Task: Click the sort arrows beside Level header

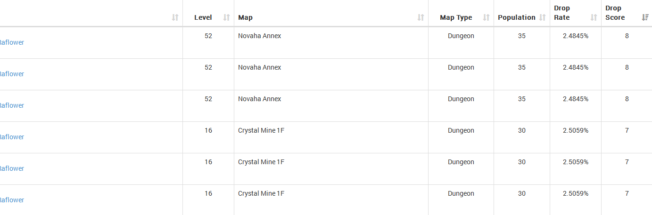Action: click(x=226, y=17)
